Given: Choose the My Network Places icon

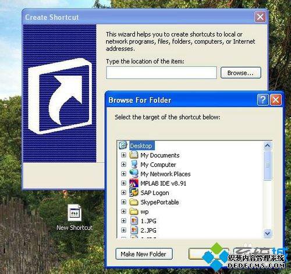Looking at the screenshot, I should point(134,173).
